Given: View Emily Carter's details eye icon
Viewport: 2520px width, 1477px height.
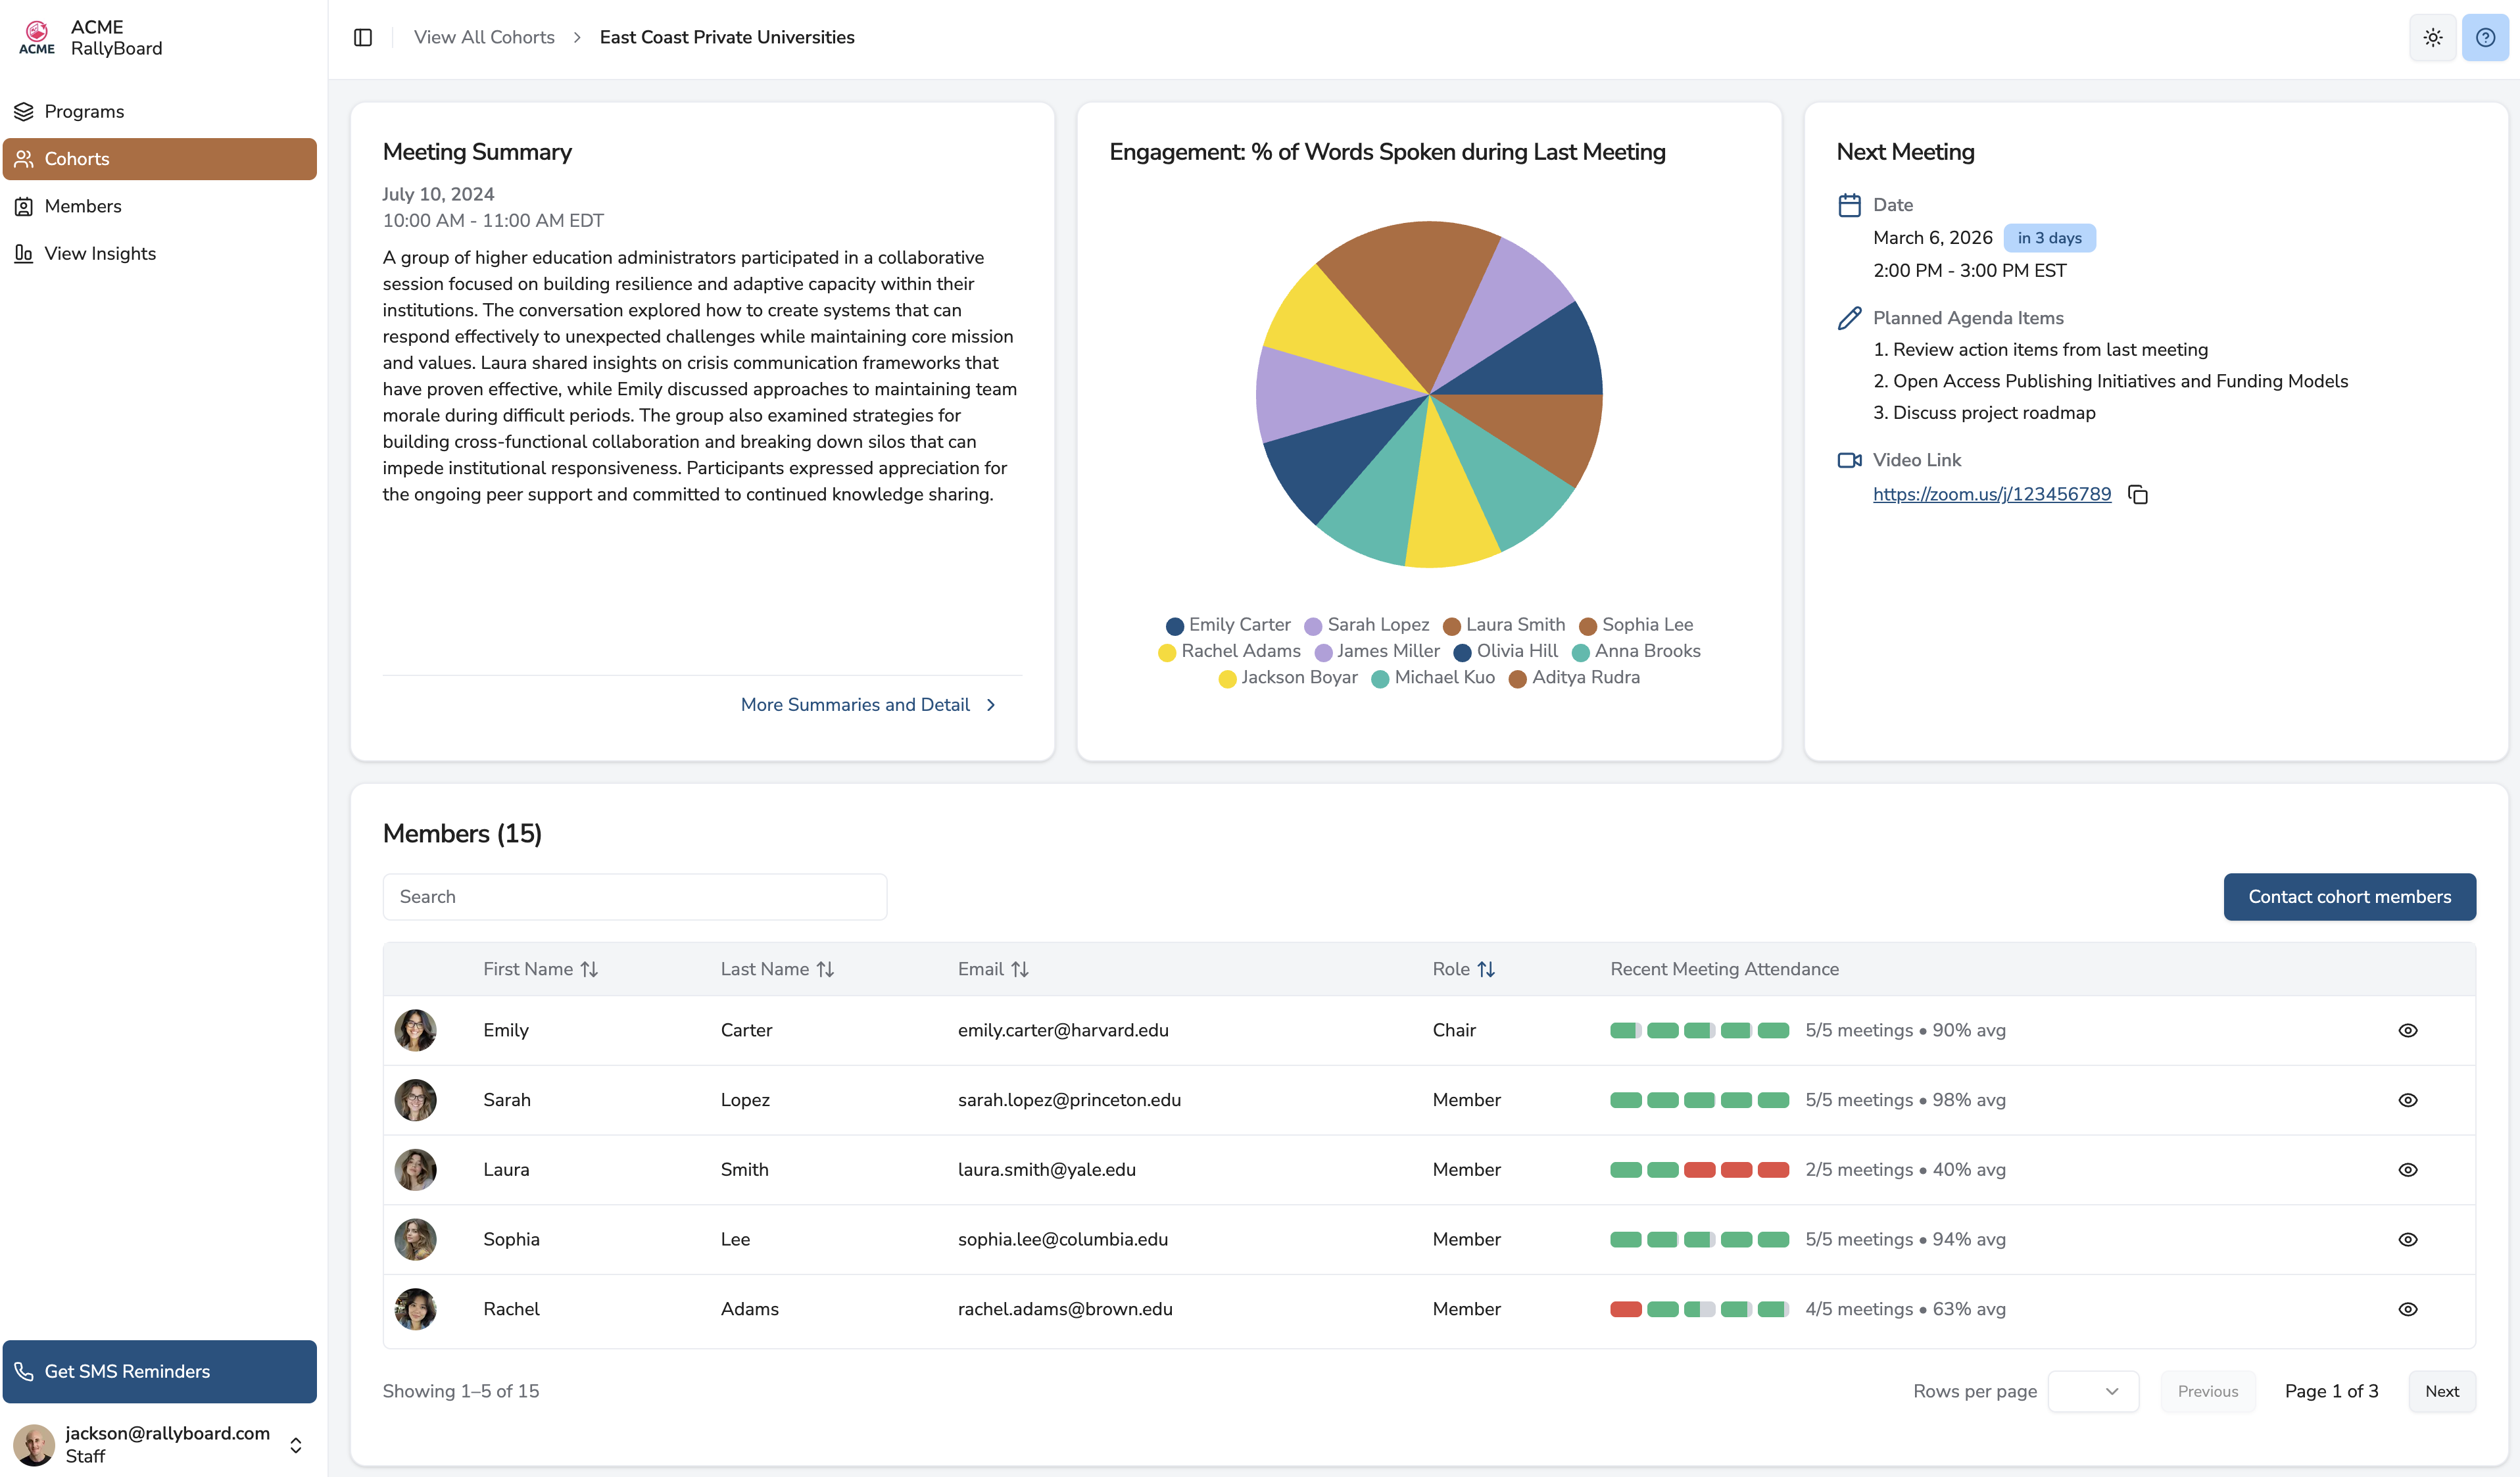Looking at the screenshot, I should point(2408,1030).
